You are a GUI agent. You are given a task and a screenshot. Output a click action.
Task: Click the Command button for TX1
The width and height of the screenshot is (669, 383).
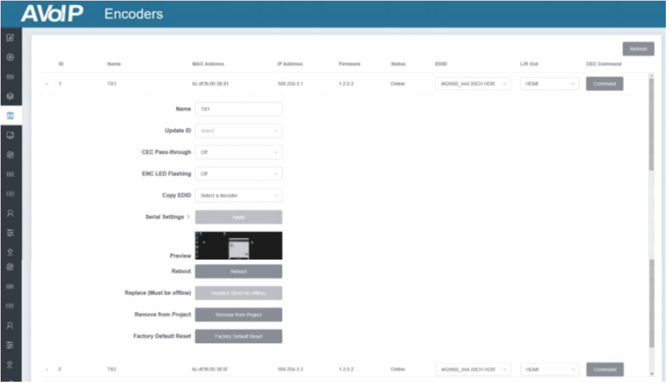click(605, 83)
